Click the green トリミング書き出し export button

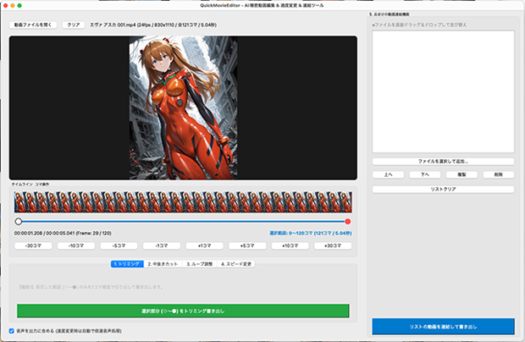(183, 311)
